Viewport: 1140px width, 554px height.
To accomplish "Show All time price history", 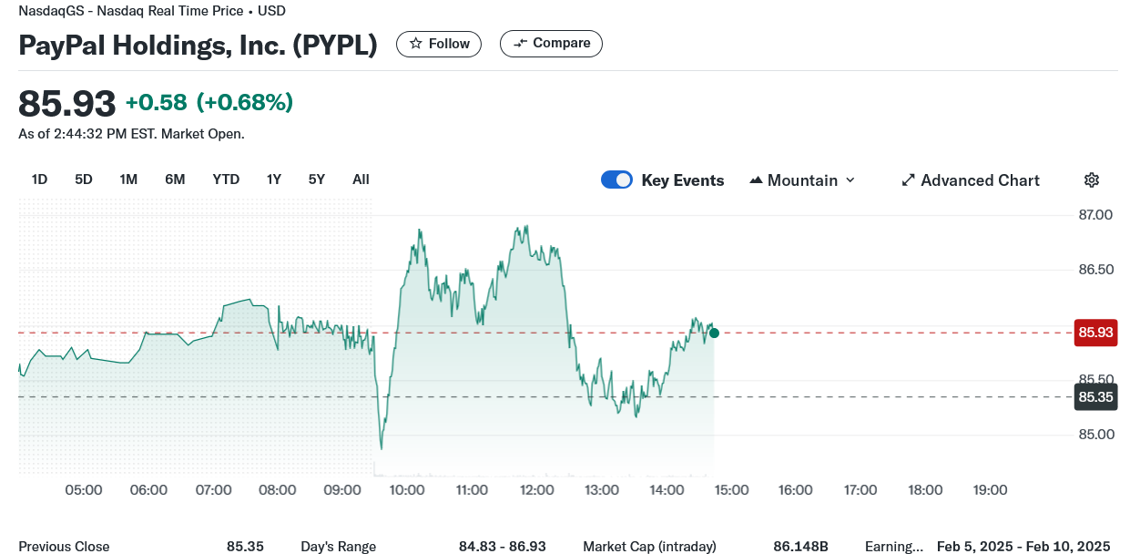I will pyautogui.click(x=361, y=180).
